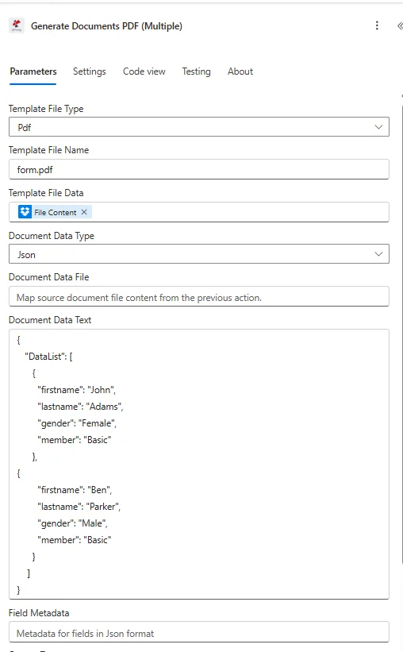Select the Parameters tab
The image size is (403, 652).
(x=33, y=71)
